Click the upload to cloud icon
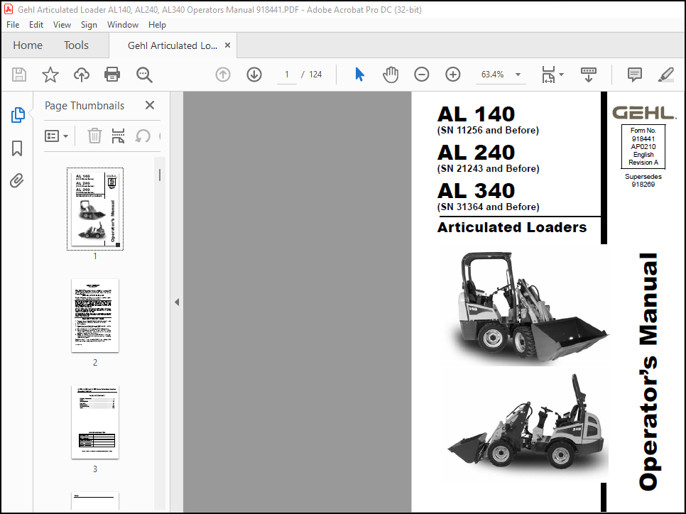686x514 pixels. (82, 75)
